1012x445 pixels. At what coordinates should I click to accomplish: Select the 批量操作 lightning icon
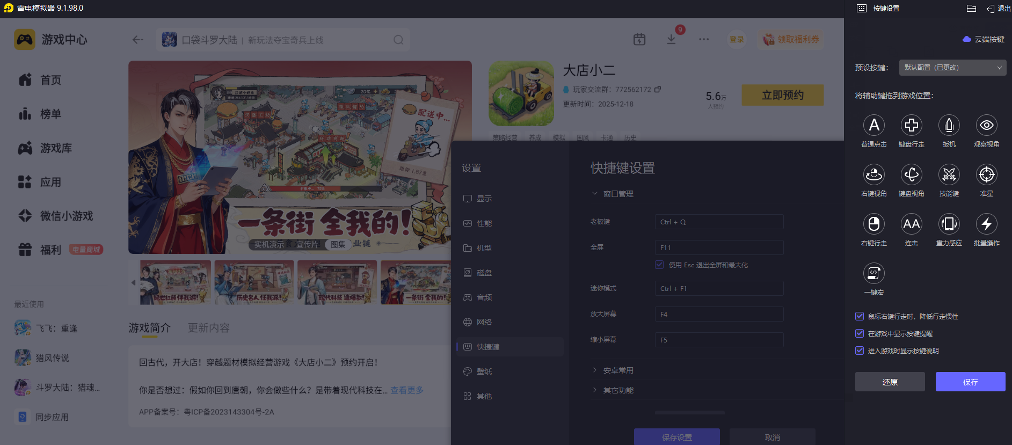[x=986, y=224]
